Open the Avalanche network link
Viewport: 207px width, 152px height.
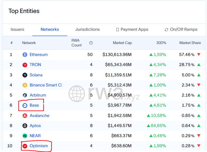point(39,115)
